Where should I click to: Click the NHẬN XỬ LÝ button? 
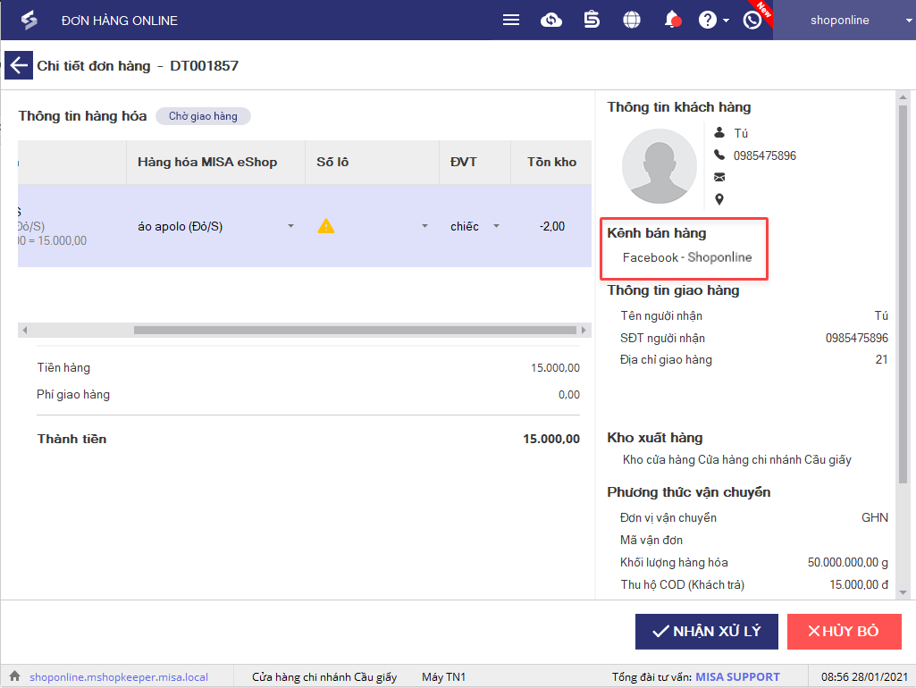click(706, 632)
